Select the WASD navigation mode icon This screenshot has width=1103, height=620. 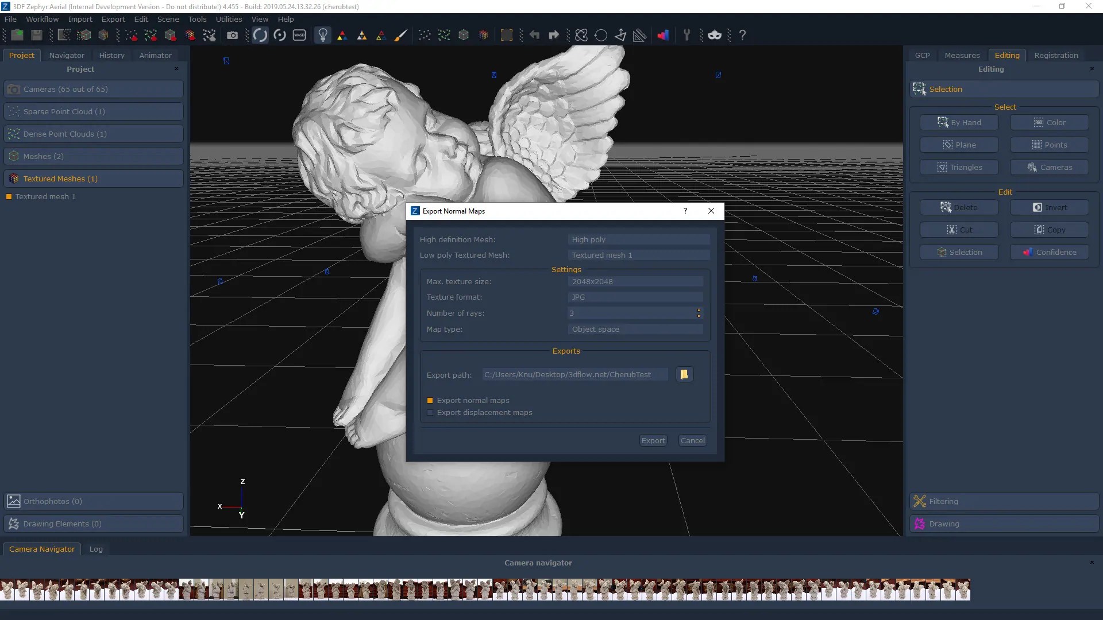pyautogui.click(x=299, y=36)
